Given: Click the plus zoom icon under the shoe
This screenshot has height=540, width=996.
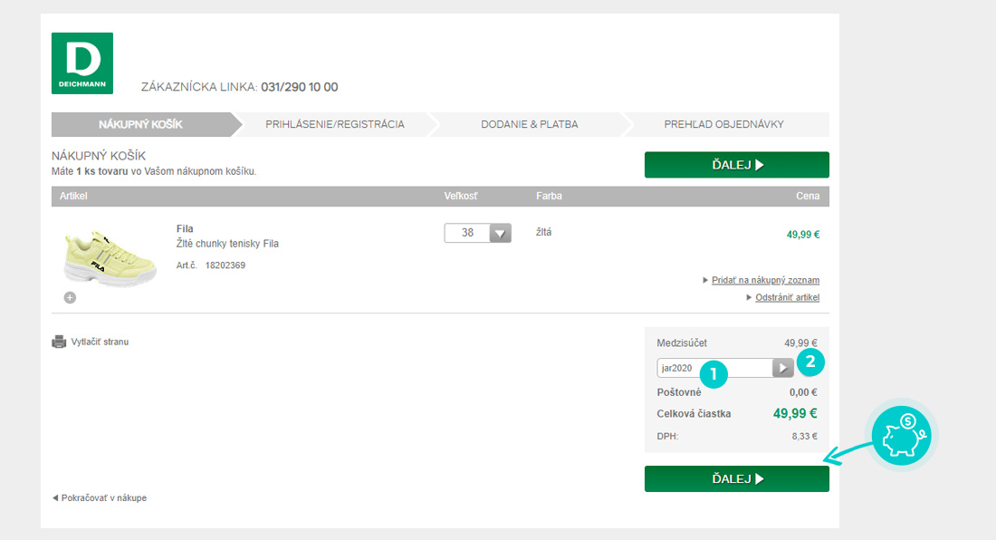Looking at the screenshot, I should 70,297.
